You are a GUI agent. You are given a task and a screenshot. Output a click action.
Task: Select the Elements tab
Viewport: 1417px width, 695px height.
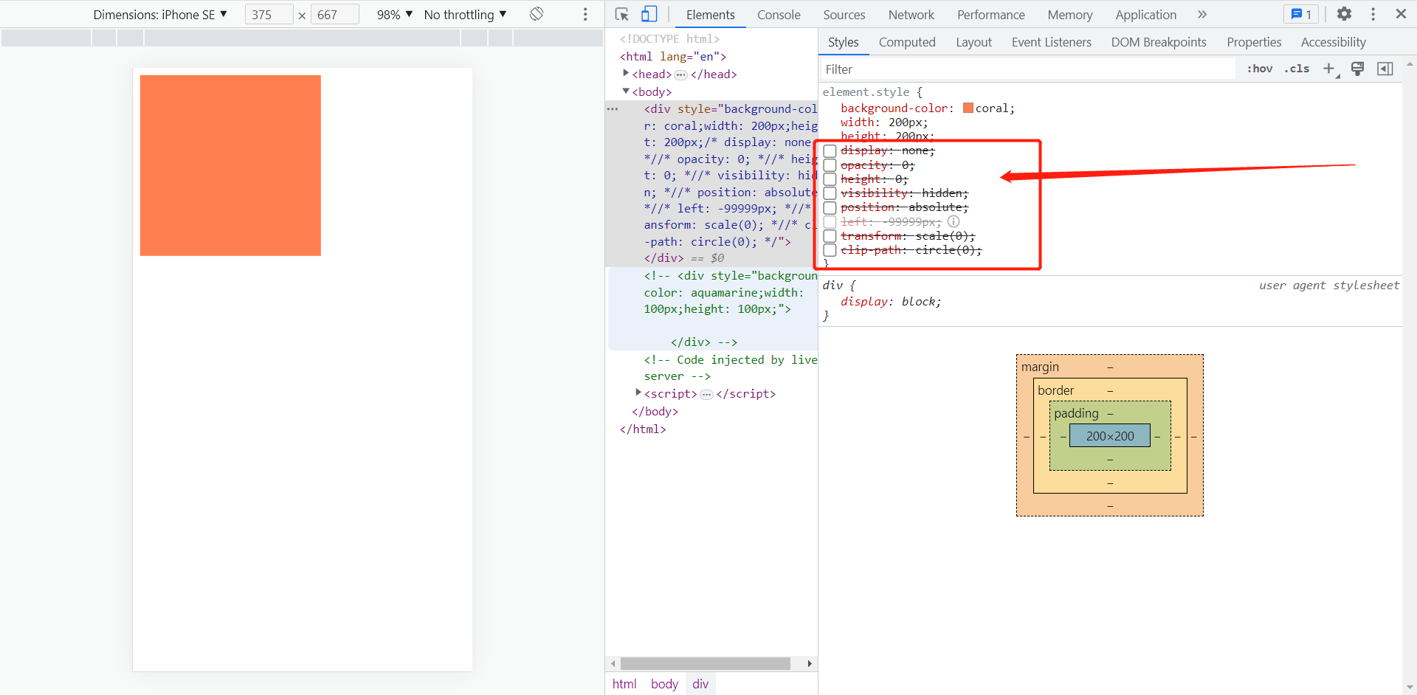(x=711, y=14)
